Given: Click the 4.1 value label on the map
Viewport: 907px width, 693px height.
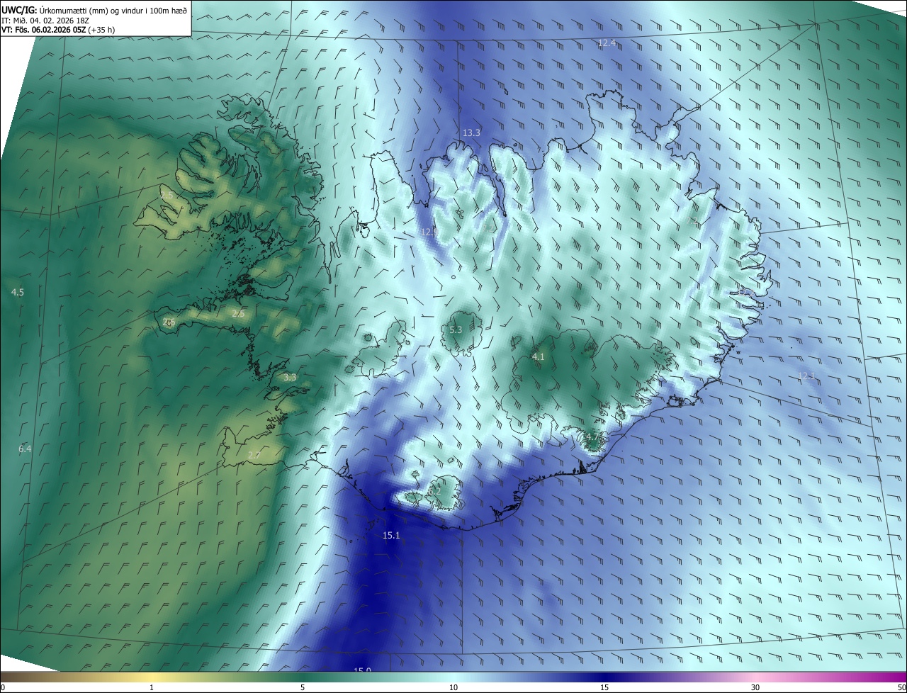Looking at the screenshot, I should click(538, 356).
